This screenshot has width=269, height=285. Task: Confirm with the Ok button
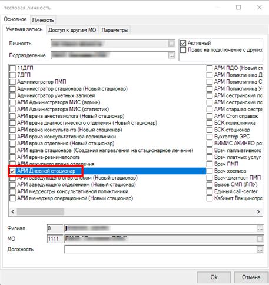(214, 277)
